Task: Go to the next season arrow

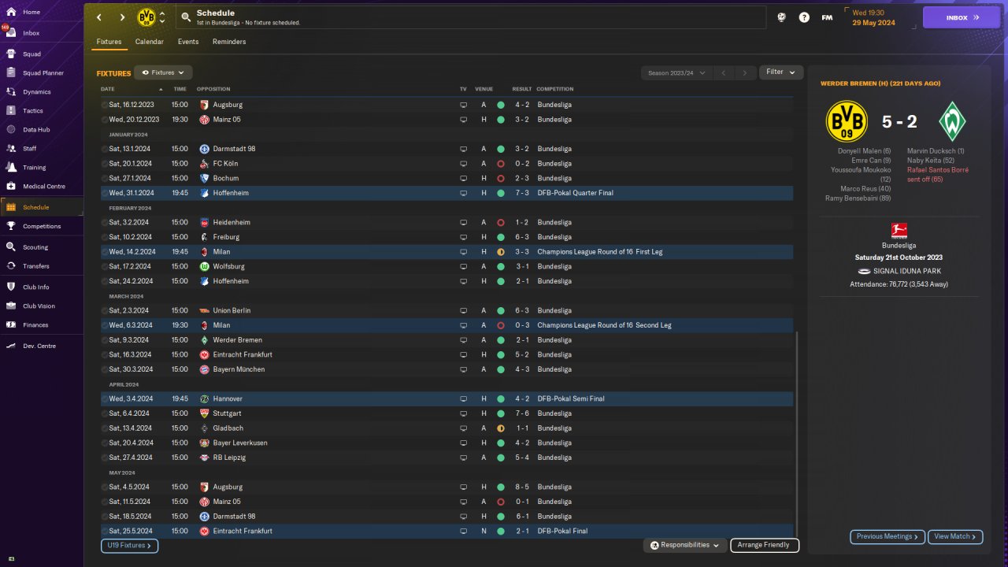Action: (744, 73)
